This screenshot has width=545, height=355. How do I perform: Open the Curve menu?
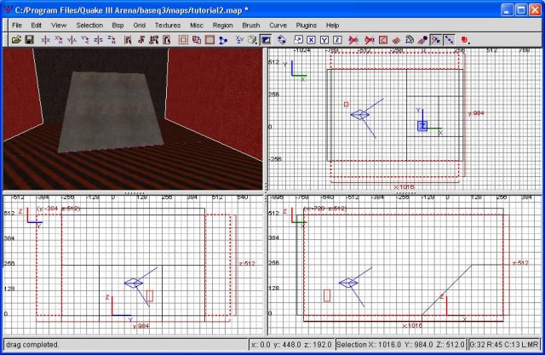[278, 26]
